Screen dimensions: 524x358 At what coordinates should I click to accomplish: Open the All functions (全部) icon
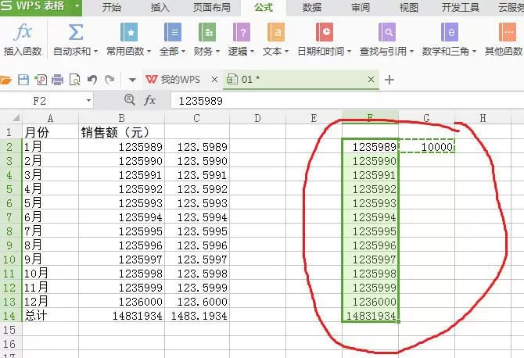click(172, 32)
